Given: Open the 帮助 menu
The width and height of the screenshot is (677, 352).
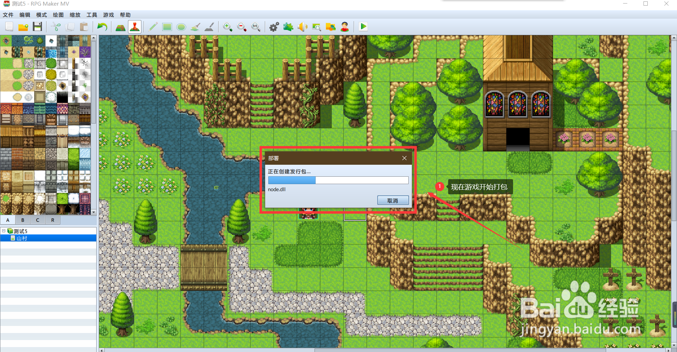Looking at the screenshot, I should [125, 15].
